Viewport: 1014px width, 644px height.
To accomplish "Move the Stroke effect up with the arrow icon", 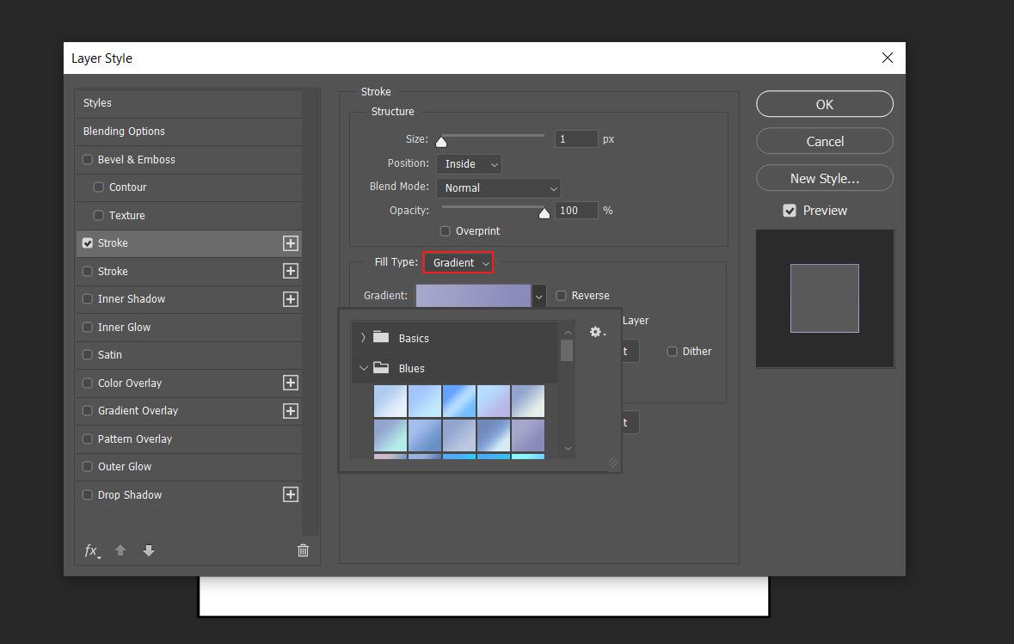I will [120, 550].
